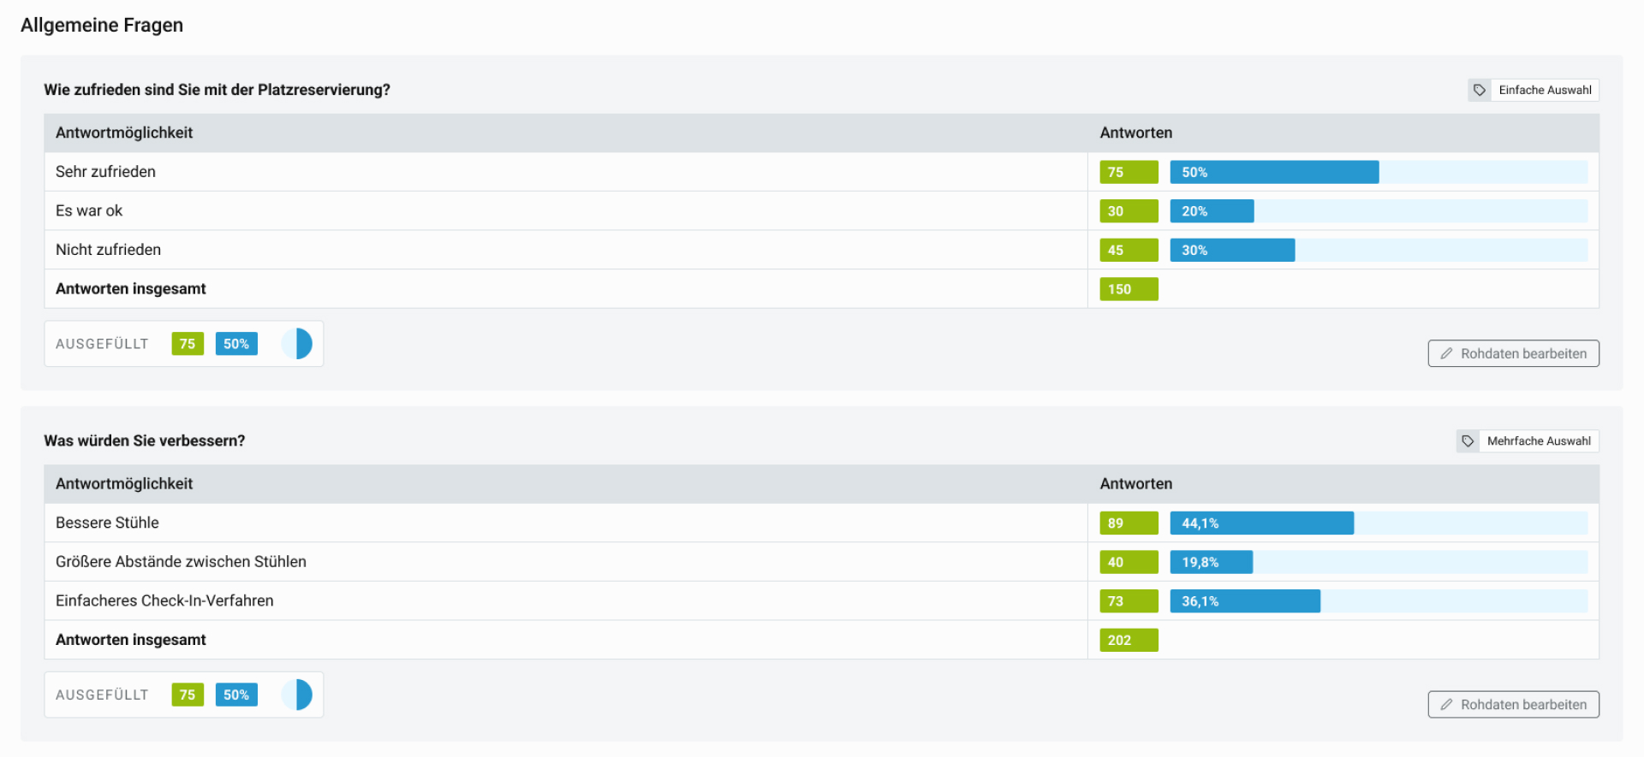The image size is (1644, 757).
Task: Select the Bessere Stühle answer row
Action: [x=107, y=523]
